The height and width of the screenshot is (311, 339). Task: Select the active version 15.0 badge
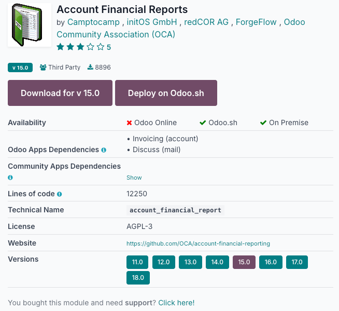[244, 262]
